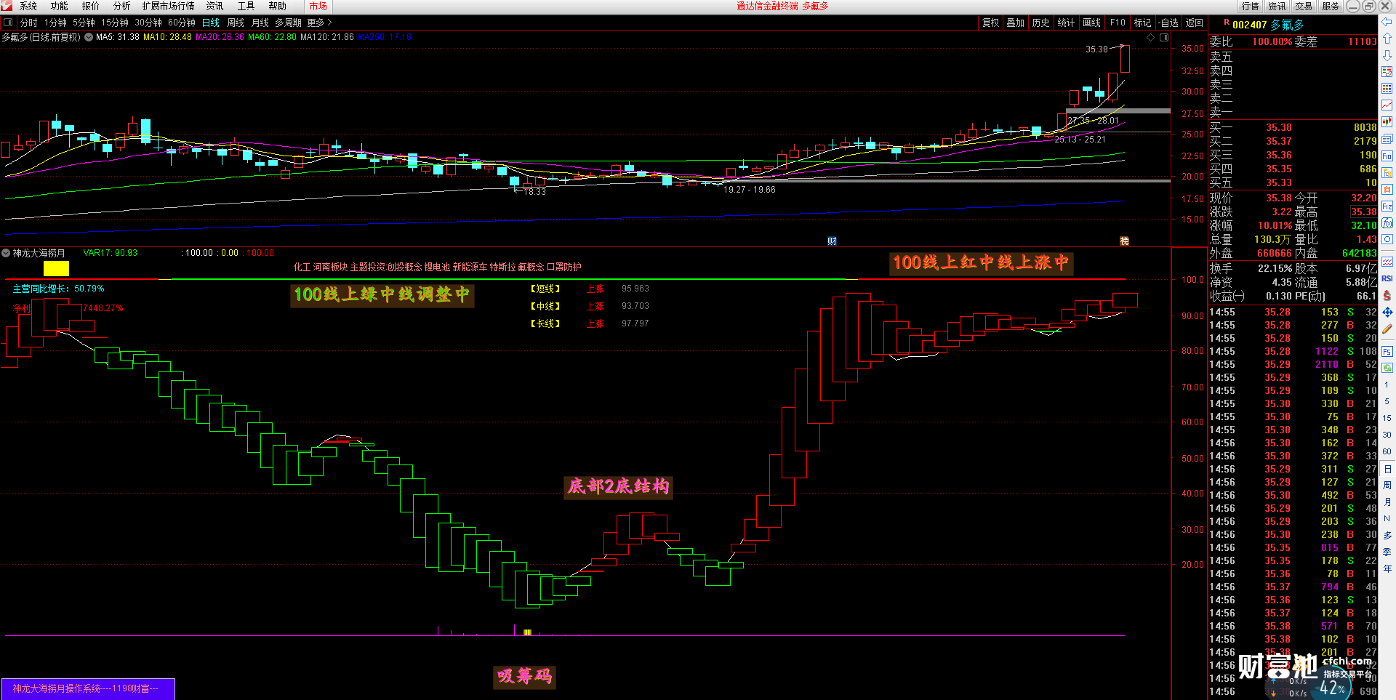Open the 历史 history dropdown
The image size is (1396, 700).
click(1040, 23)
